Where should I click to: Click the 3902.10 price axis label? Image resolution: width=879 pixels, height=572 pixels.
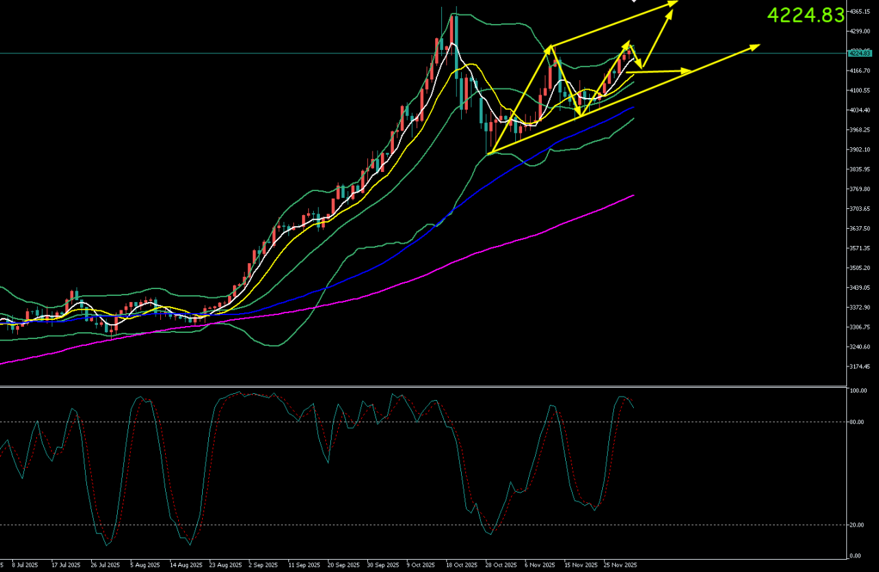[x=860, y=149]
